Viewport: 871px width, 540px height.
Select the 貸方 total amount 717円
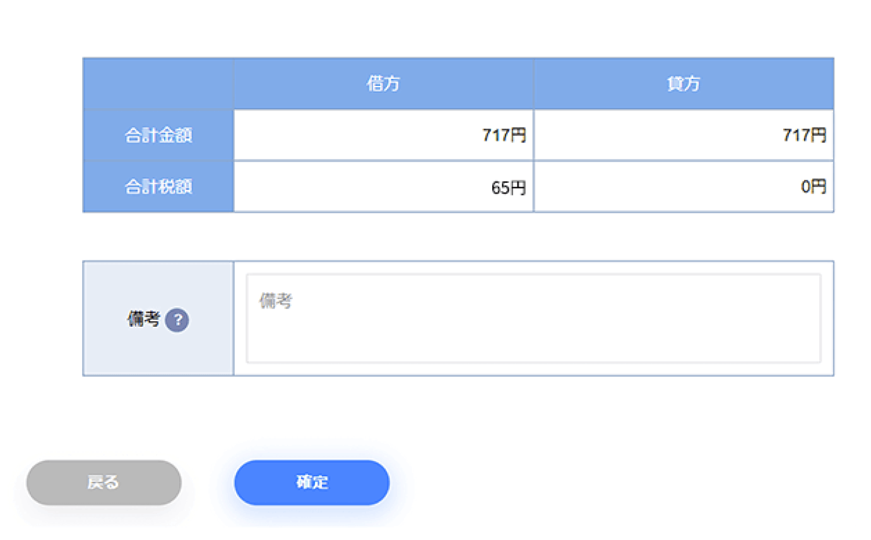pos(804,135)
